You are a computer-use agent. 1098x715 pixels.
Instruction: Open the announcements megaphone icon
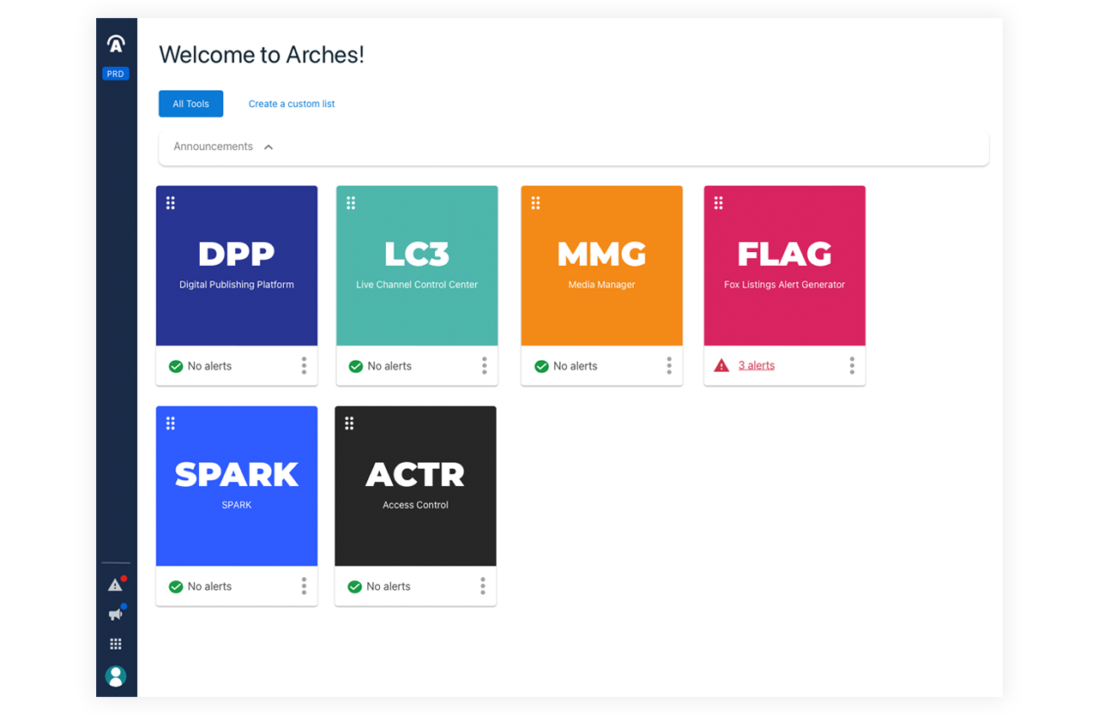115,614
